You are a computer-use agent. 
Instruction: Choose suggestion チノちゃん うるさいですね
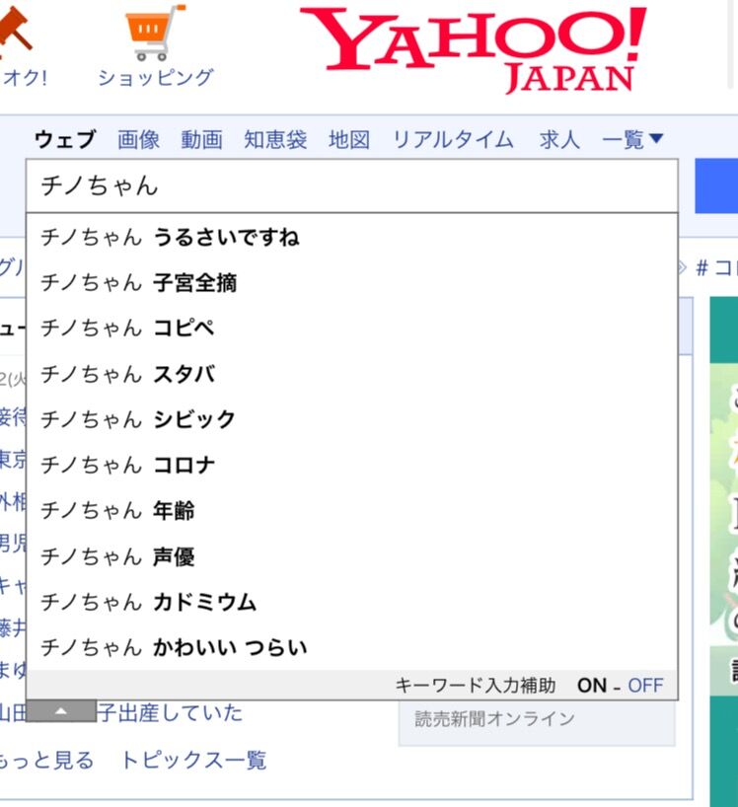point(352,237)
